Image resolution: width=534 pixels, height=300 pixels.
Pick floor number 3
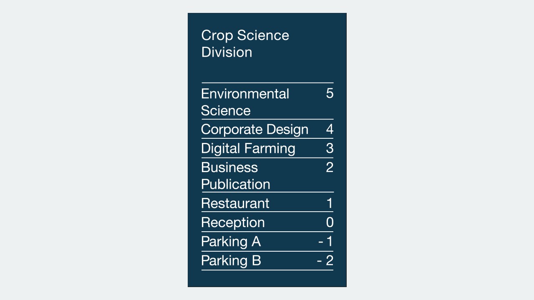pyautogui.click(x=330, y=149)
